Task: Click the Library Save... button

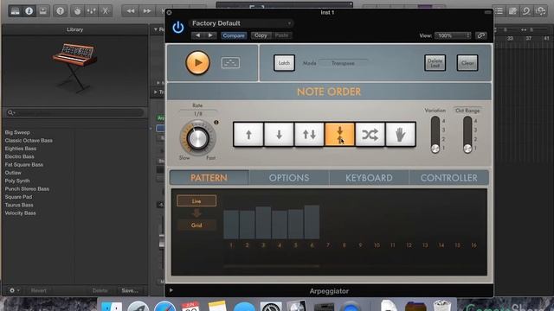Action: tap(130, 290)
